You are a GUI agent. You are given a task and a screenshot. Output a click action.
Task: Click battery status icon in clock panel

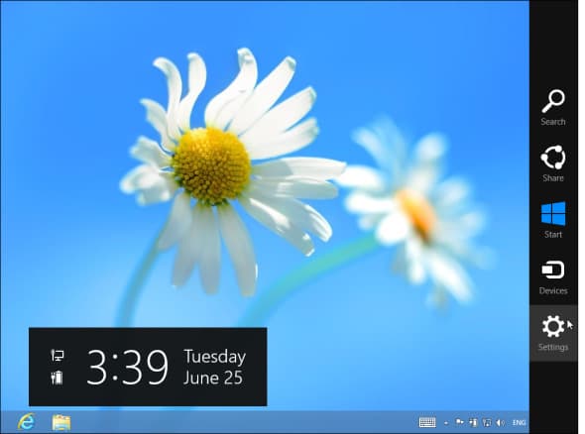pyautogui.click(x=58, y=378)
